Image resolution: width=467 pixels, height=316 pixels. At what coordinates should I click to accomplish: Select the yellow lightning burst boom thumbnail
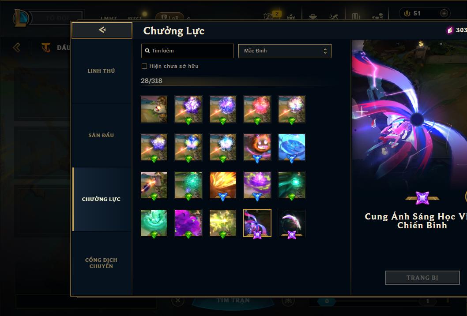(223, 223)
